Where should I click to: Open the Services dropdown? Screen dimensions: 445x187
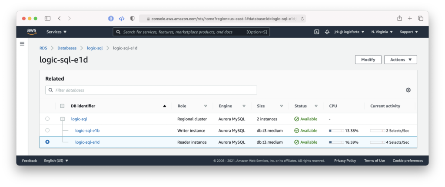point(56,32)
